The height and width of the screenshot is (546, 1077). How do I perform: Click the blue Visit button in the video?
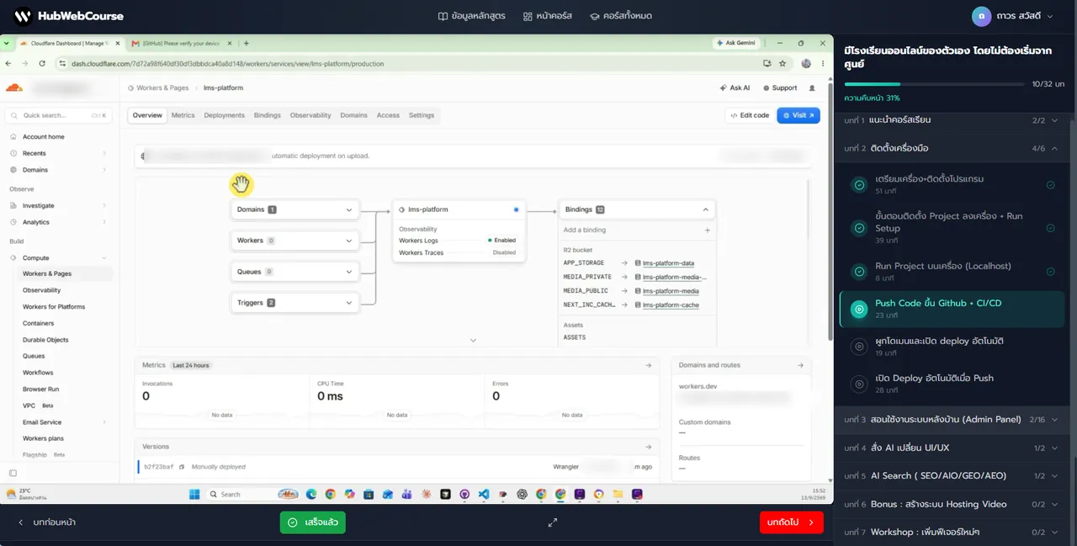[798, 115]
